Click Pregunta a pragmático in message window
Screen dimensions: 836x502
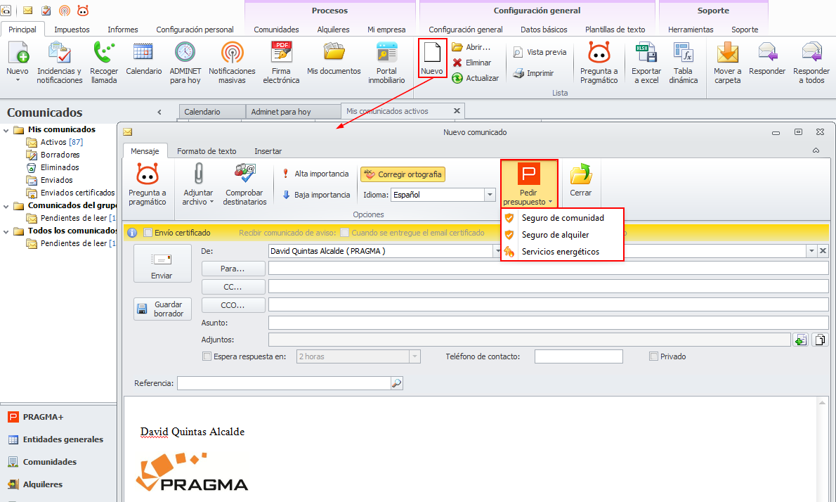[x=147, y=184]
